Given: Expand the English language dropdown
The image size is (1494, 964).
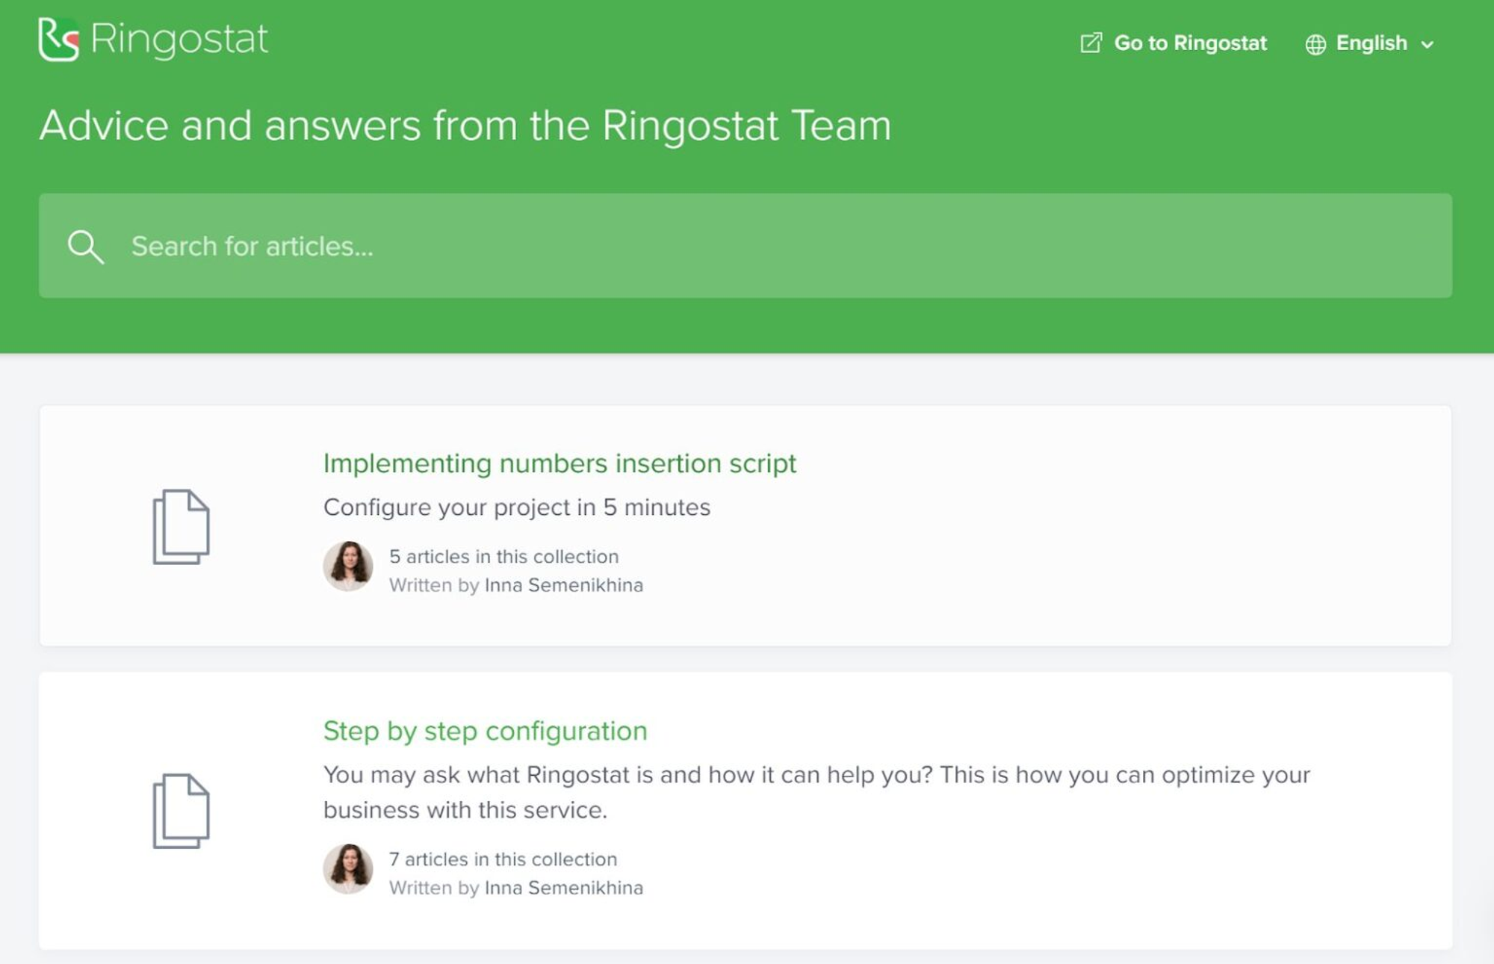Looking at the screenshot, I should pos(1371,43).
